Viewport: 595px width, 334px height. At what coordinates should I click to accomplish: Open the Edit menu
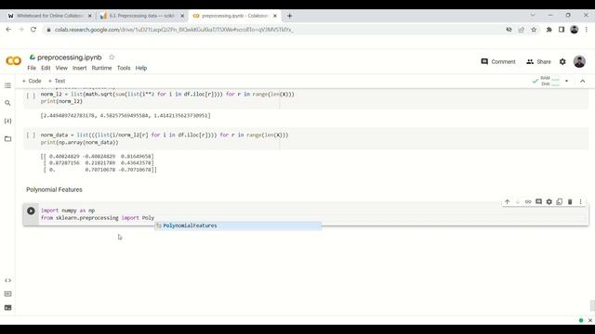click(46, 68)
